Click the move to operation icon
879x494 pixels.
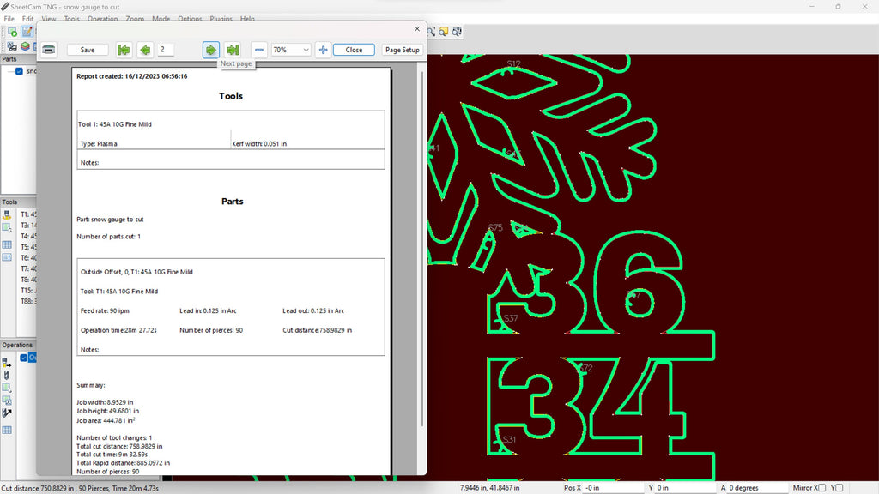click(7, 413)
